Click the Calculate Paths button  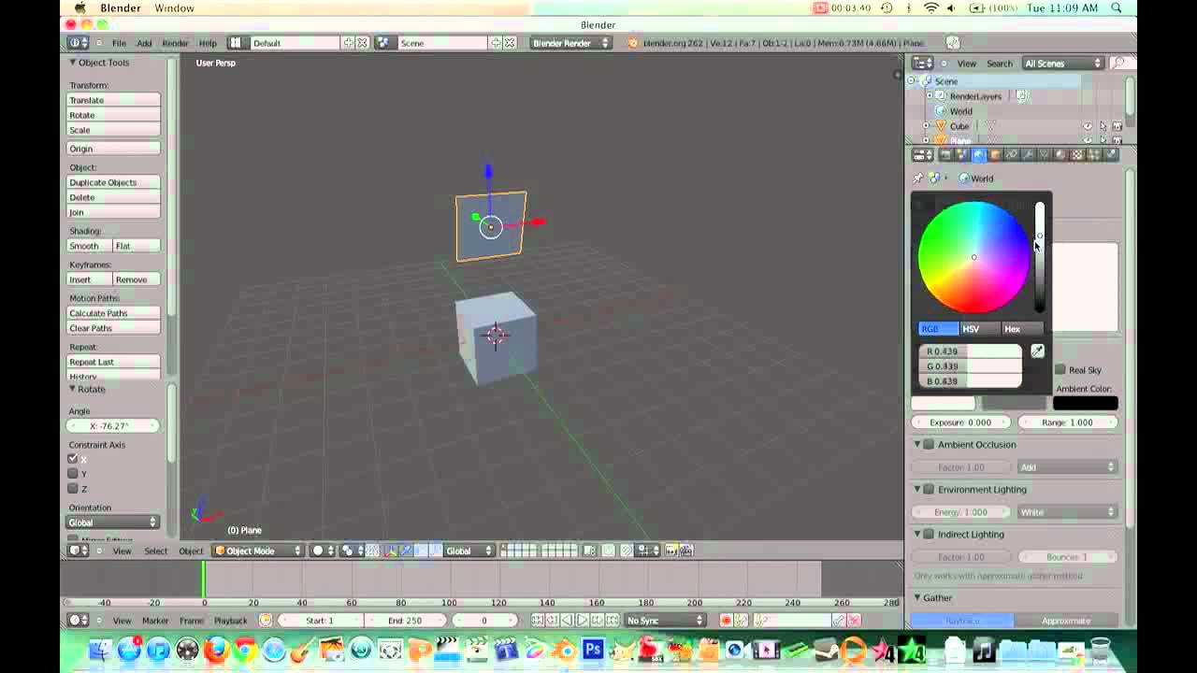tap(113, 313)
